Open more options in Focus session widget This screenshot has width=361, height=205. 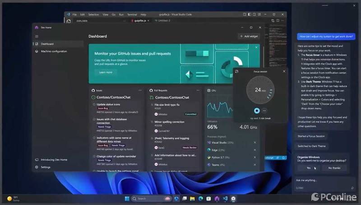(264, 111)
